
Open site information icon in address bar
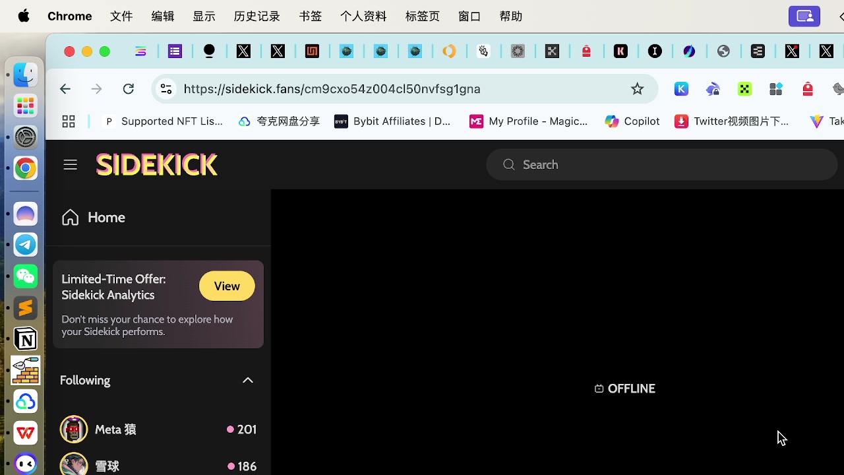tap(166, 89)
